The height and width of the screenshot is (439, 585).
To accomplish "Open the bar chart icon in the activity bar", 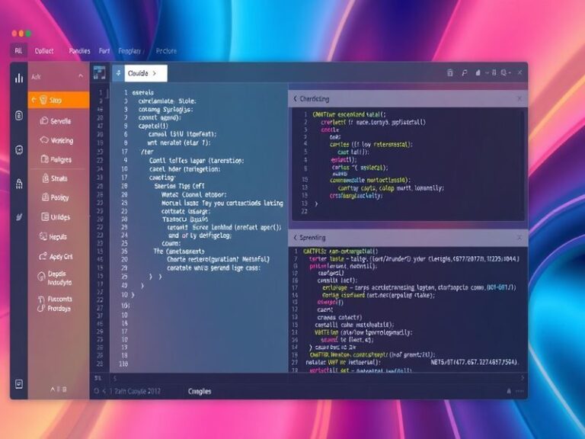I will [19, 78].
